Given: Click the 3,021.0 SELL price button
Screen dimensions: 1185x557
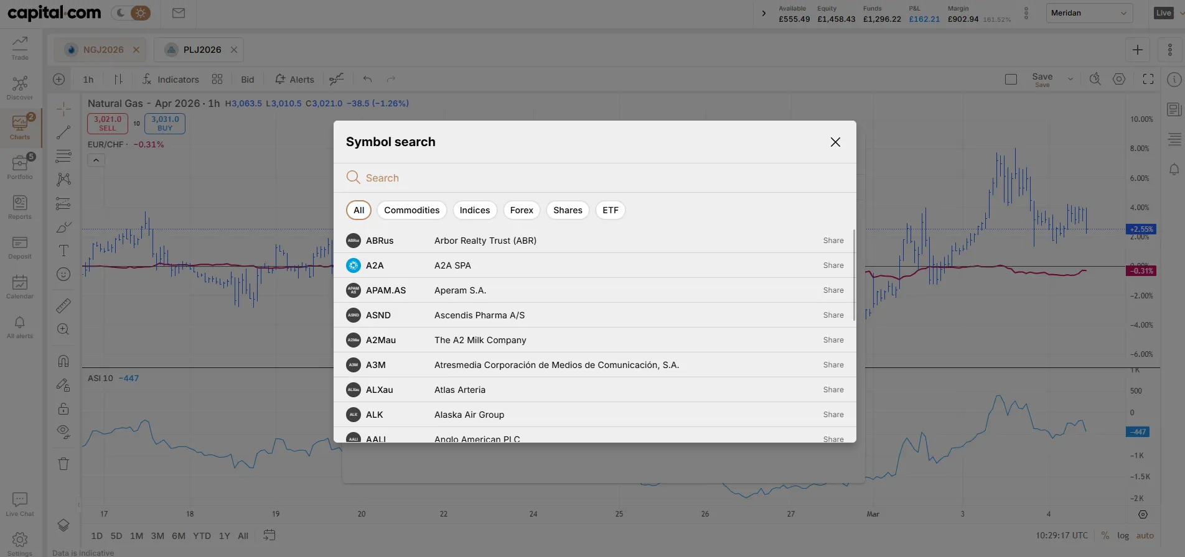Looking at the screenshot, I should (x=107, y=123).
